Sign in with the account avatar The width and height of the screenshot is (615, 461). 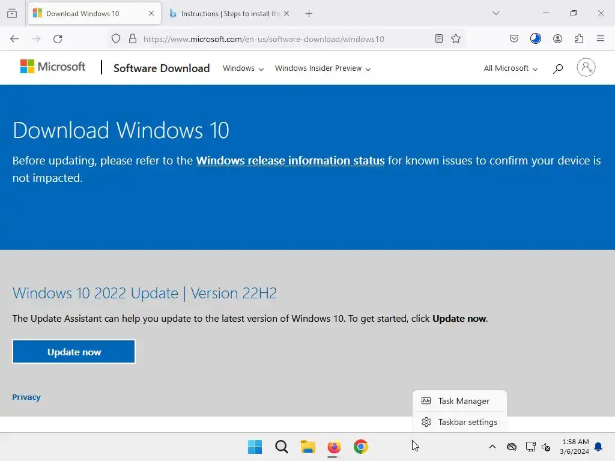[x=586, y=67]
